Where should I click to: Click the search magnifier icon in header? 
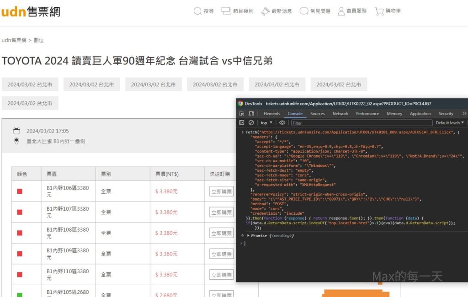[197, 11]
